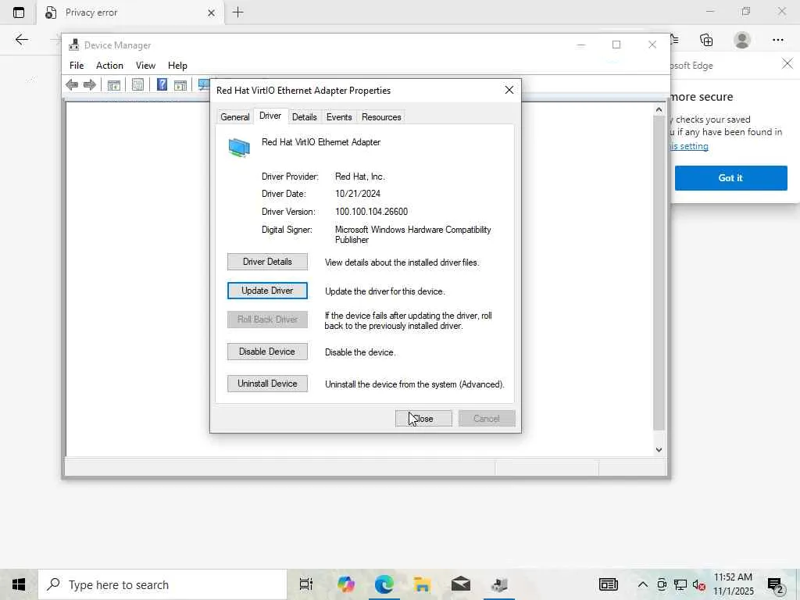
Task: Open File menu in Device Manager
Action: [77, 66]
